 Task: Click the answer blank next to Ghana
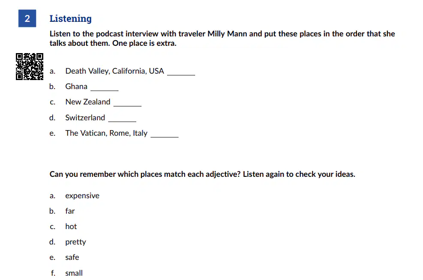pos(105,88)
